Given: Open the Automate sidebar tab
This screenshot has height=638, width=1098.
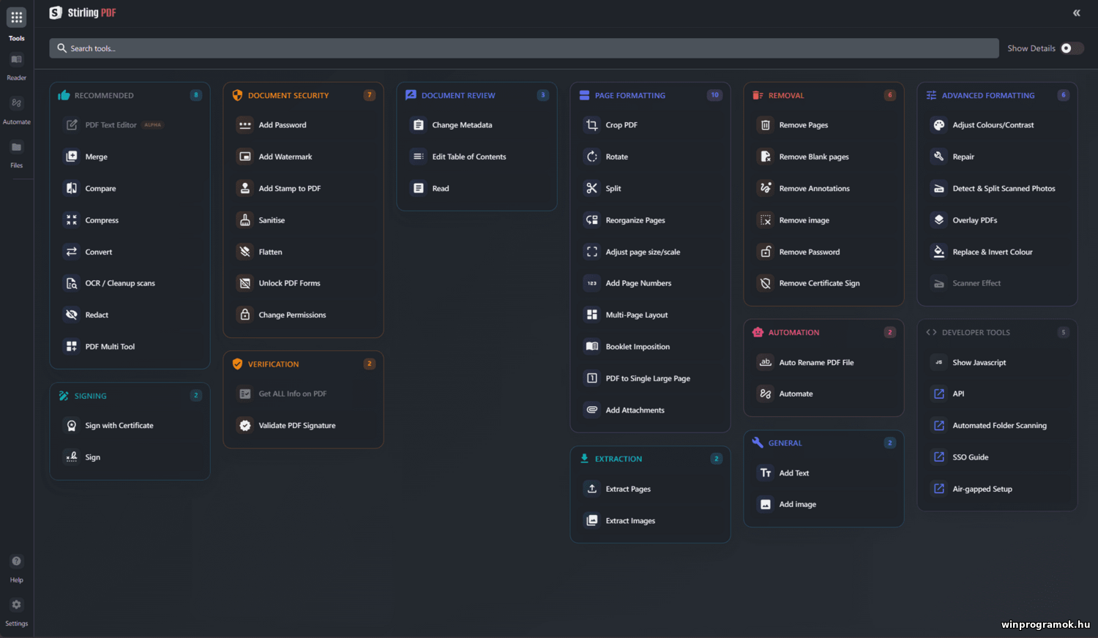Looking at the screenshot, I should pos(16,110).
